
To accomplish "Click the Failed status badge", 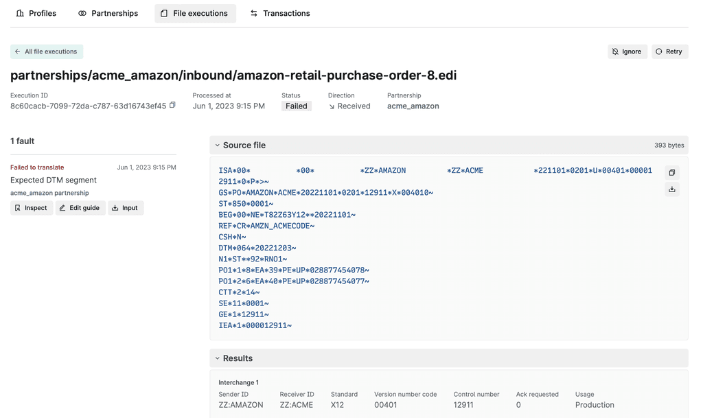I will pos(296,106).
